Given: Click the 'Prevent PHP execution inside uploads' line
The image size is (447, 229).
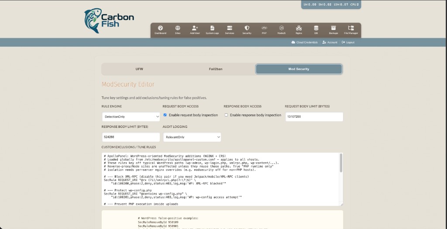Looking at the screenshot, I should (141, 204).
